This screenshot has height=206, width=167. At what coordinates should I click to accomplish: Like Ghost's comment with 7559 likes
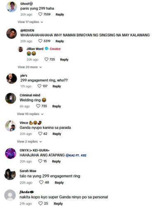tap(40, 14)
